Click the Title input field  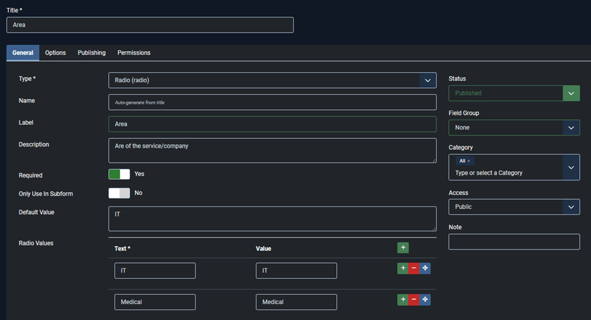coord(150,25)
